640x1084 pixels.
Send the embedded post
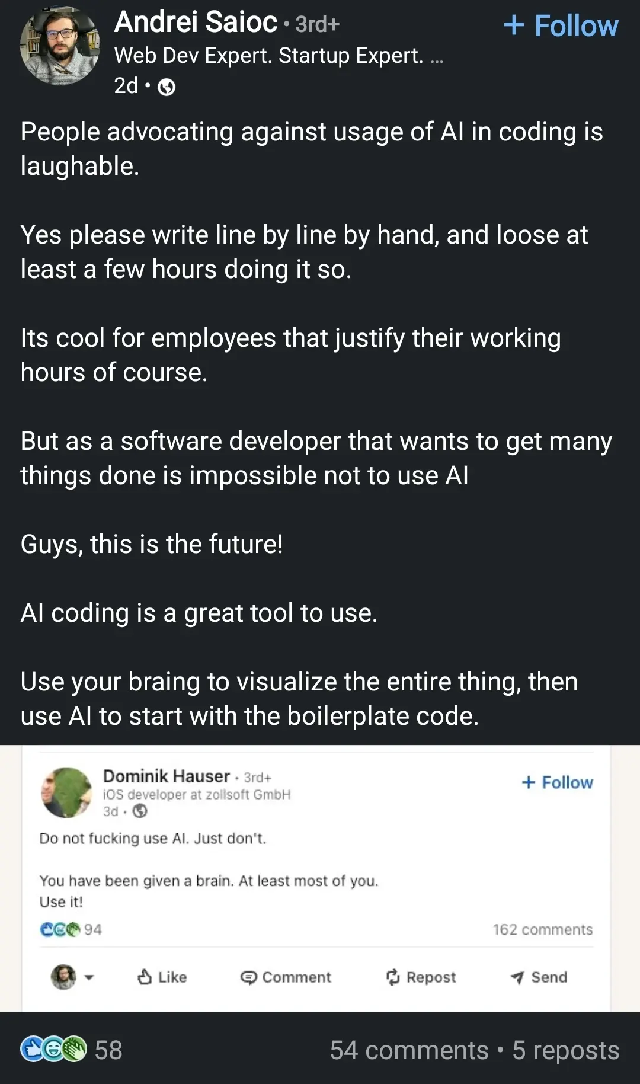(539, 977)
